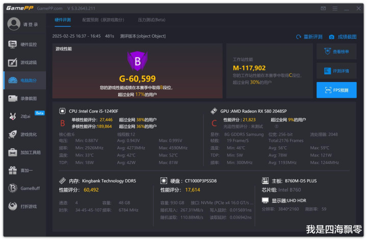
Task: Click the info icon next to 光追性能评分
Action: point(276,126)
